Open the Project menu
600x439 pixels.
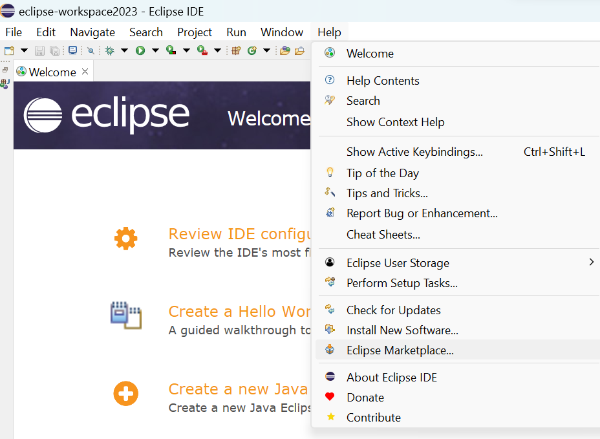[195, 32]
